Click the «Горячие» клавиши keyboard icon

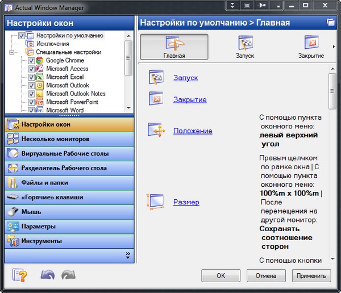click(13, 197)
